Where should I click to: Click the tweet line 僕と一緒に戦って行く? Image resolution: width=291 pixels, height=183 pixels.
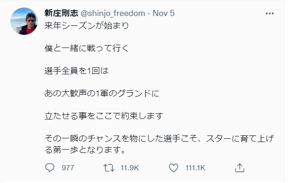point(86,48)
